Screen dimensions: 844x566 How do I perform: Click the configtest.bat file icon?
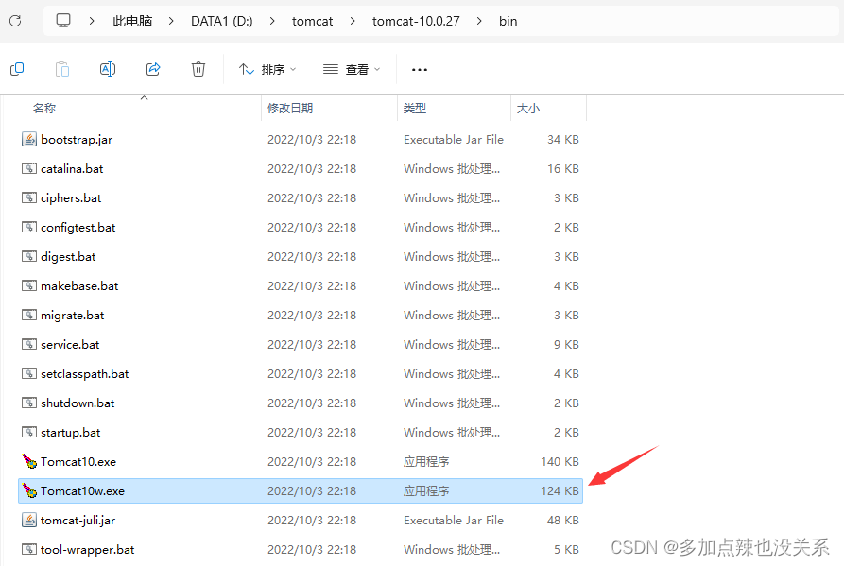click(29, 227)
